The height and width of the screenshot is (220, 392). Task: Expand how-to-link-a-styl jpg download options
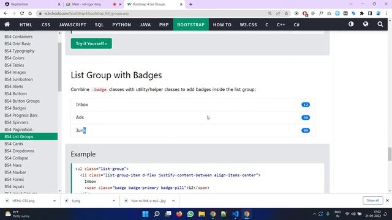tap(173, 200)
